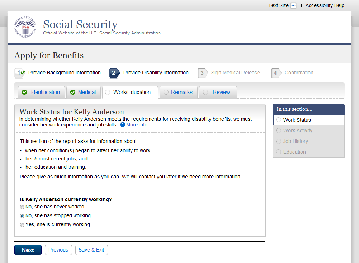Open the Work/Education tab
359x263 pixels.
tap(132, 92)
